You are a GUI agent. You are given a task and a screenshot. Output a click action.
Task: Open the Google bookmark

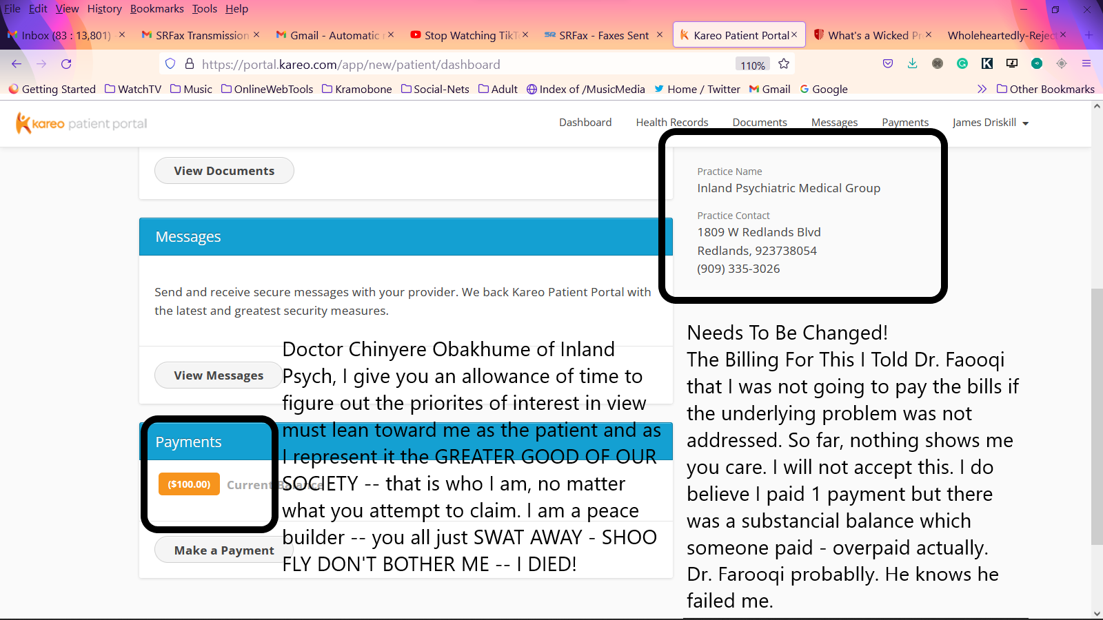[824, 89]
